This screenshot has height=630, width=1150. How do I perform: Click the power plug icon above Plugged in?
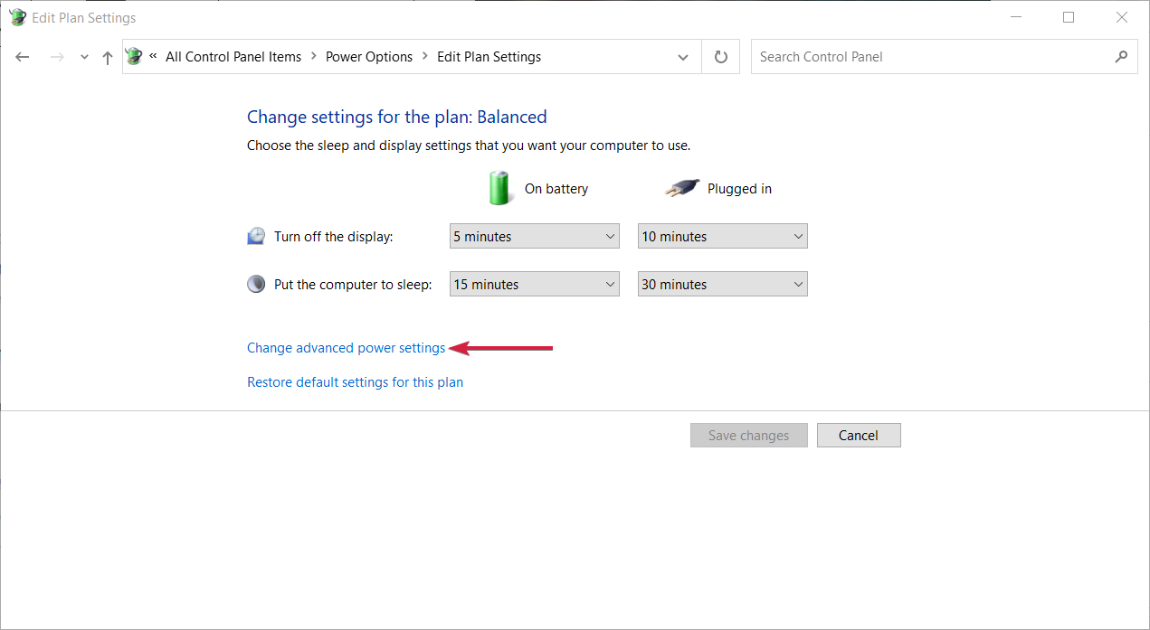point(682,187)
